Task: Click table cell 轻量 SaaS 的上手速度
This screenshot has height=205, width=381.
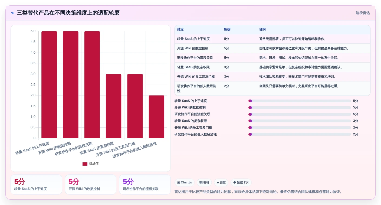Action: pyautogui.click(x=193, y=39)
